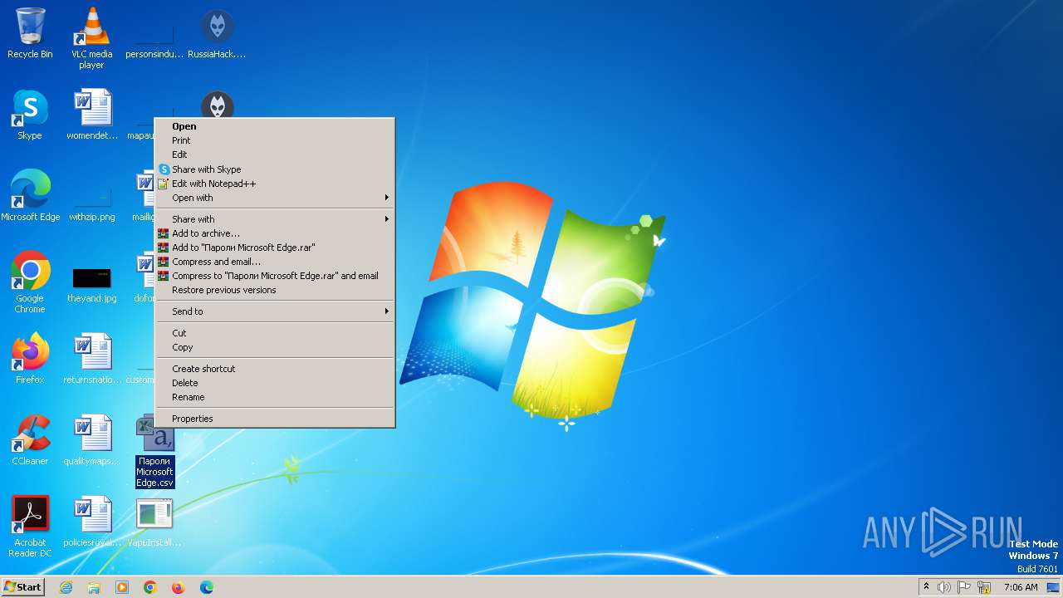The image size is (1063, 598).
Task: Choose Open in the context menu
Action: (275, 126)
